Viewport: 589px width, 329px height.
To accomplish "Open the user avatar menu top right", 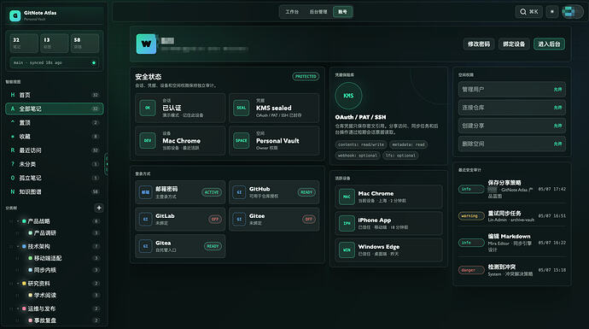I will click(572, 12).
